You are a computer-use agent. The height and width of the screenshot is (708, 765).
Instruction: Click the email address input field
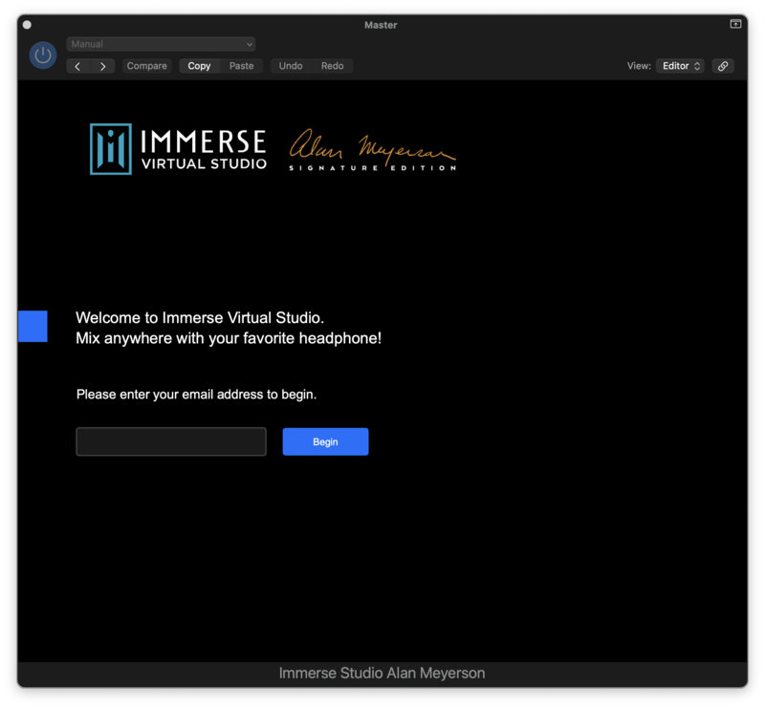[171, 441]
